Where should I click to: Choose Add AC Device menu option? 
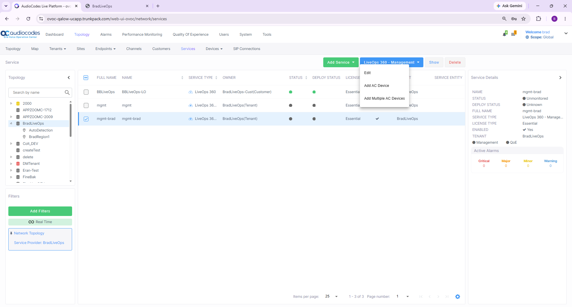pyautogui.click(x=384, y=86)
